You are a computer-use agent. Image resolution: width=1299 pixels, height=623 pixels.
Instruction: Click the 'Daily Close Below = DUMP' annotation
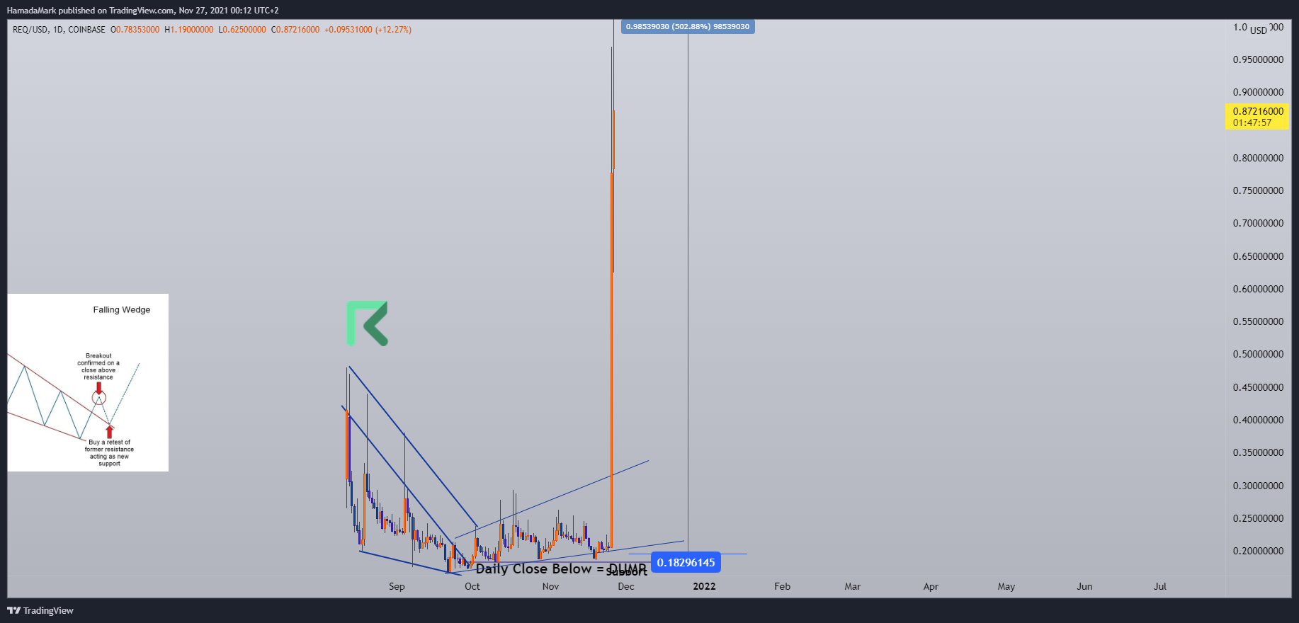[x=561, y=568]
